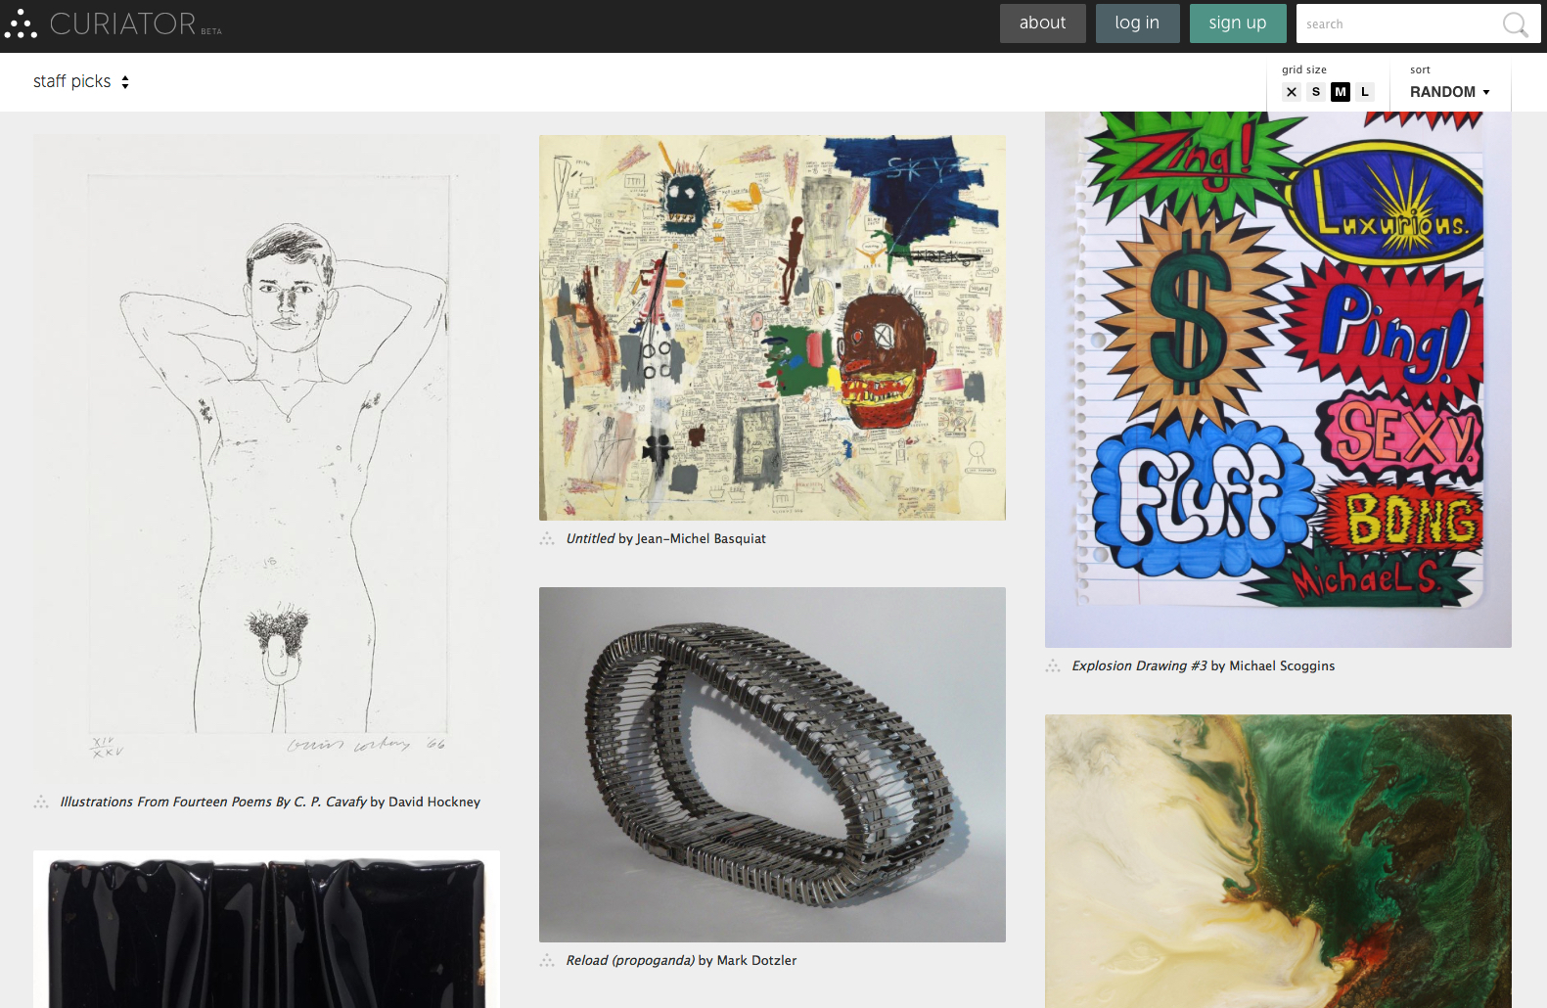Click the dots icon beside the Reload (propoganda) caption
The width and height of the screenshot is (1547, 1008).
pyautogui.click(x=547, y=961)
